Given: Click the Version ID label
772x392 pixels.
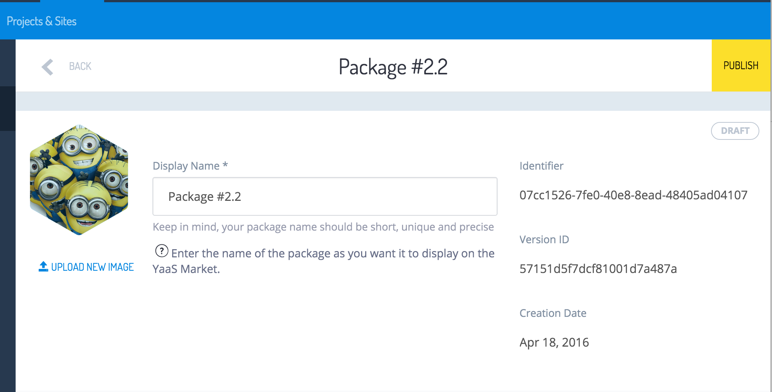Looking at the screenshot, I should 544,240.
